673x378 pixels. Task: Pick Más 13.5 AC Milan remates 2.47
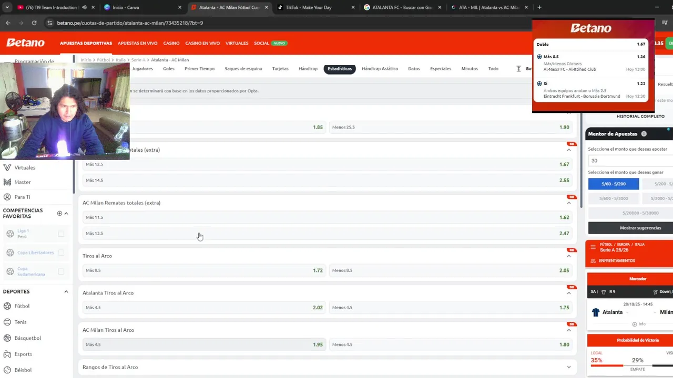[327, 233]
